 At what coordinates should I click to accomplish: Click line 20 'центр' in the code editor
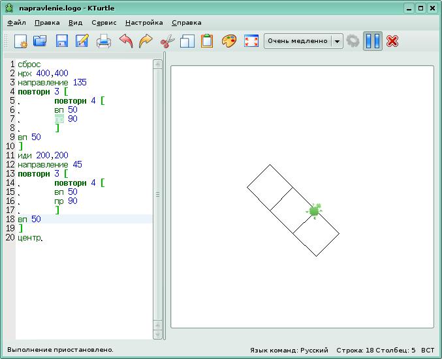pyautogui.click(x=29, y=238)
